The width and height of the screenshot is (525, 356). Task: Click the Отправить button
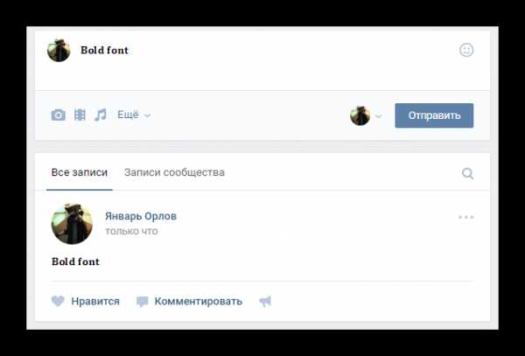(434, 115)
